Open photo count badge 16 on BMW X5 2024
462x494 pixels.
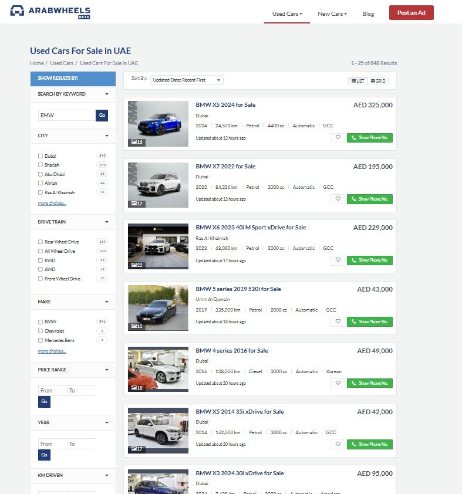pyautogui.click(x=137, y=142)
